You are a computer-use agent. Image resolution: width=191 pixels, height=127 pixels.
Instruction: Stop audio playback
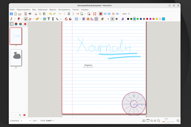coord(113,14)
